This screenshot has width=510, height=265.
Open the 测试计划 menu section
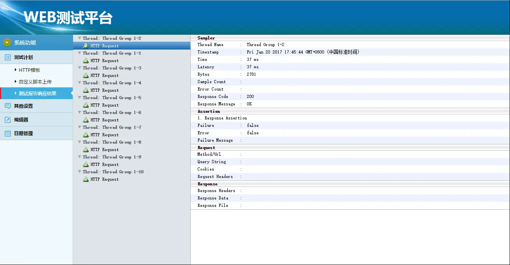36,57
